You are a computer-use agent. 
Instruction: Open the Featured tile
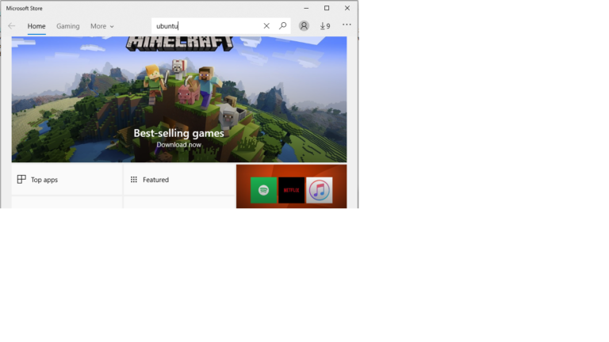pos(179,180)
